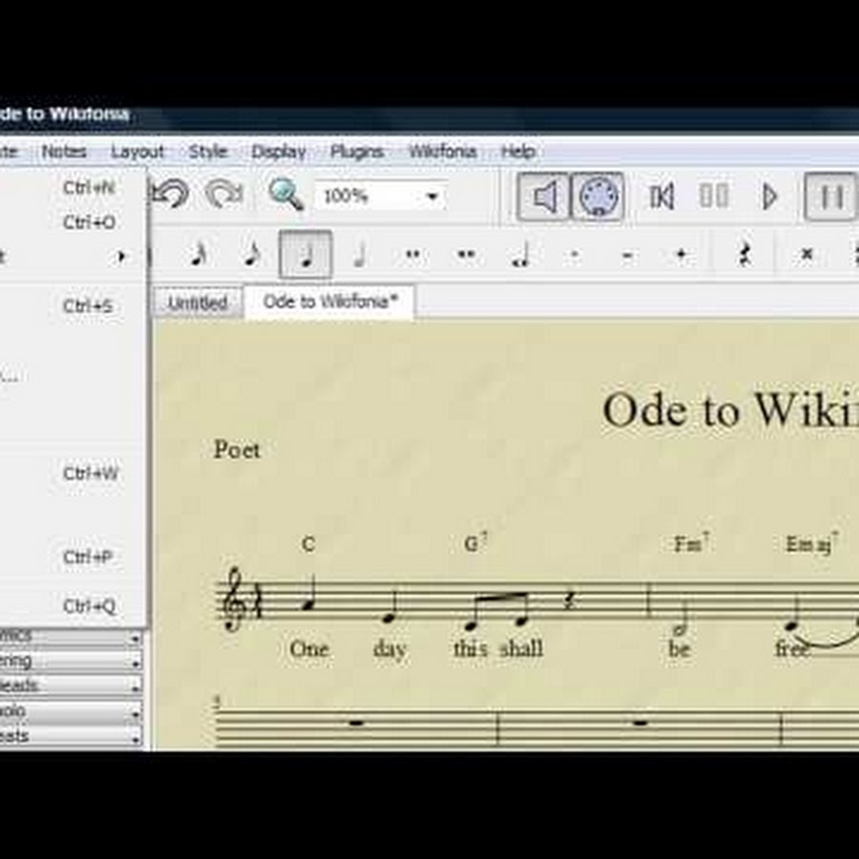The image size is (859, 859).
Task: Expand the Tremolo palette arrow
Action: (135, 713)
